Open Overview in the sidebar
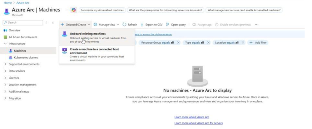This screenshot has height=129, width=312. pyautogui.click(x=15, y=30)
